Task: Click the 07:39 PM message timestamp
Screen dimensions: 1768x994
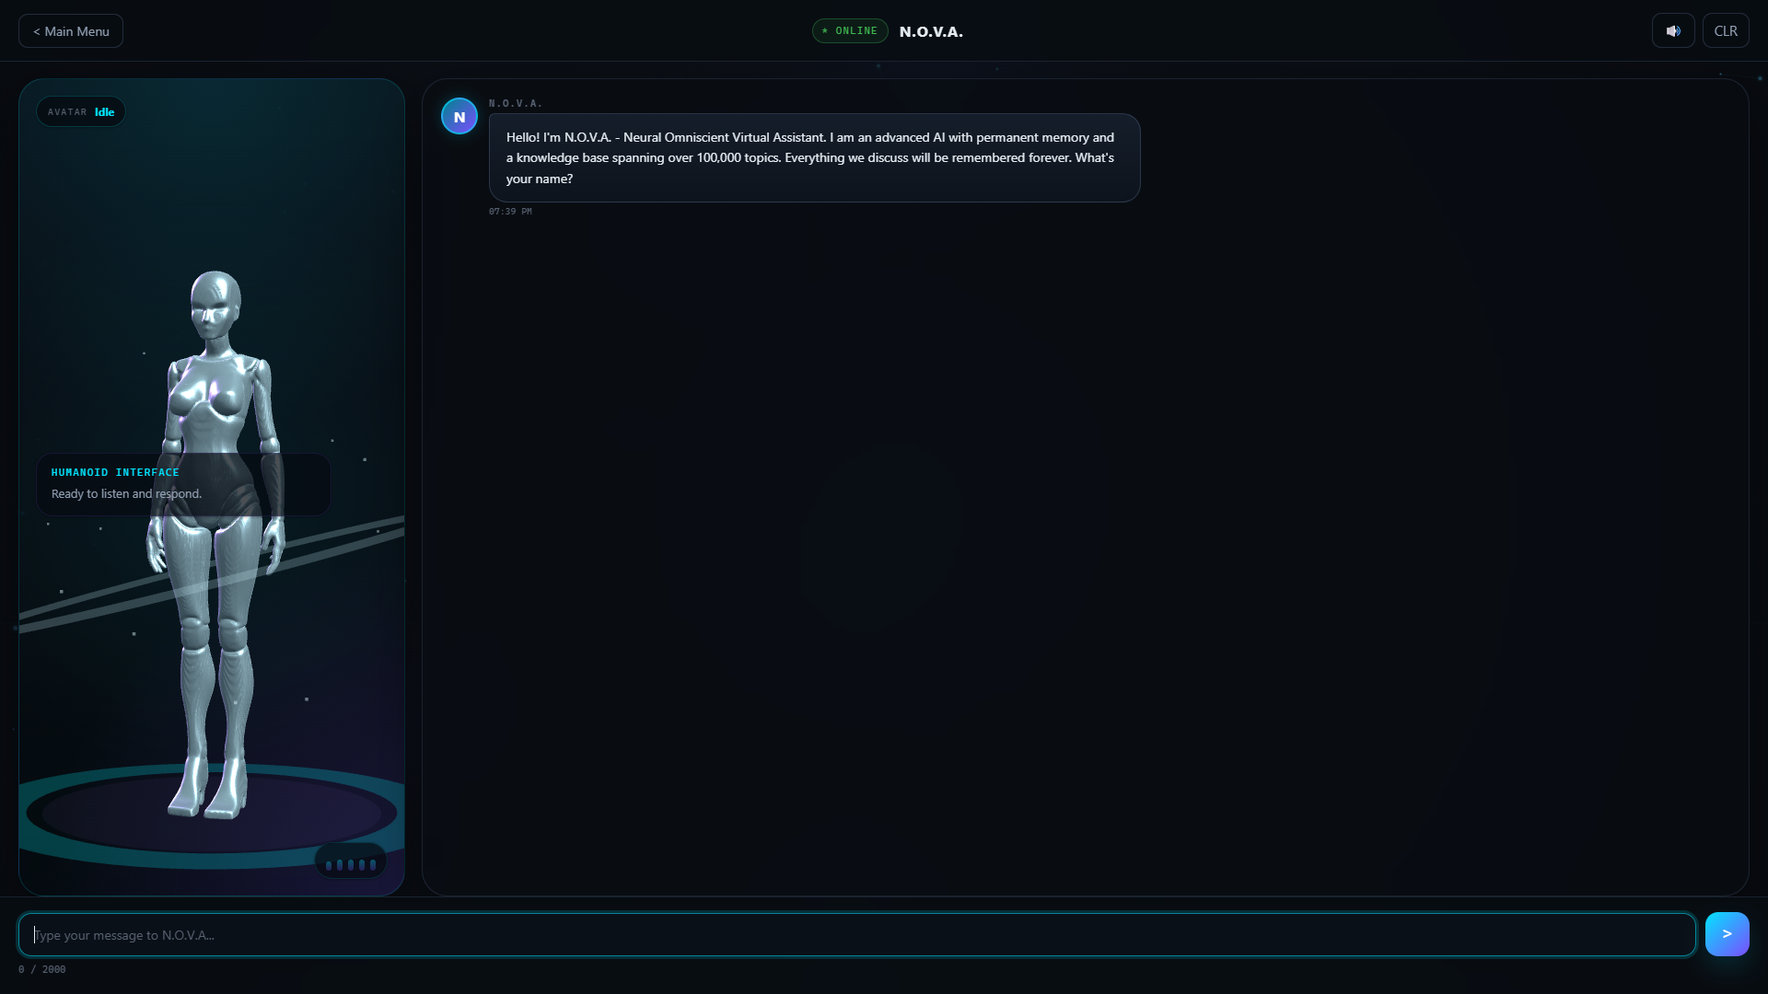Action: point(510,212)
